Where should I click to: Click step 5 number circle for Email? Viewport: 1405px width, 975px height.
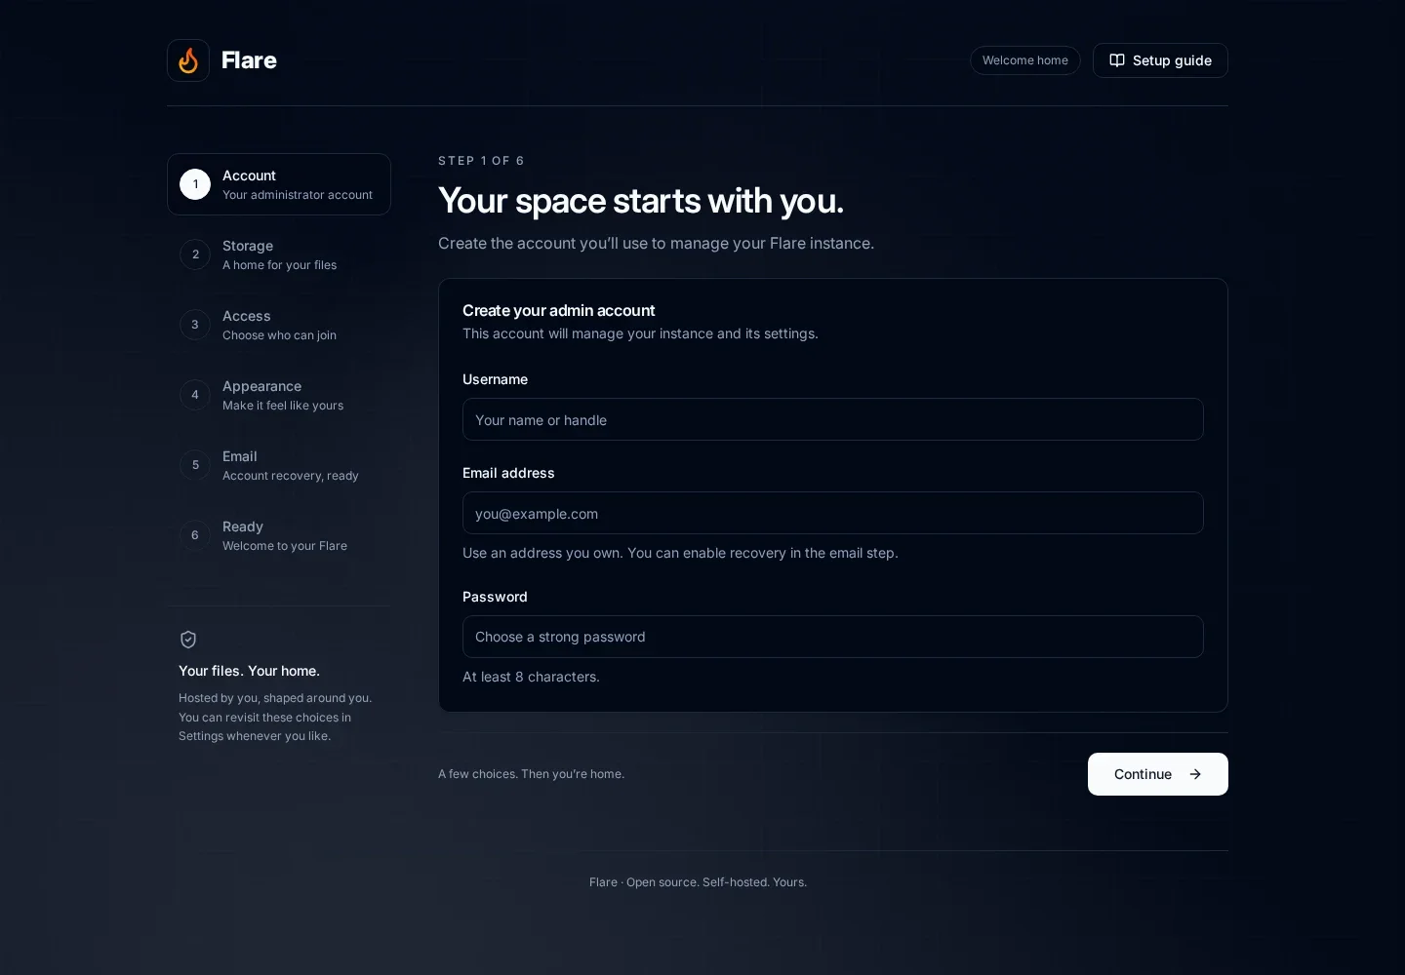[195, 465]
